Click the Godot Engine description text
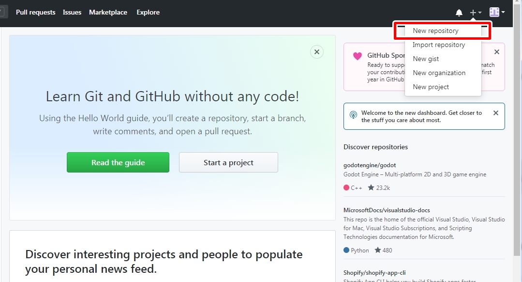The height and width of the screenshot is (282, 522). [415, 174]
